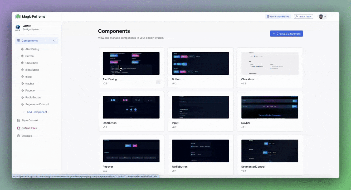The image size is (351, 190).
Task: Click the Style Context icon in sidebar
Action: click(18, 120)
